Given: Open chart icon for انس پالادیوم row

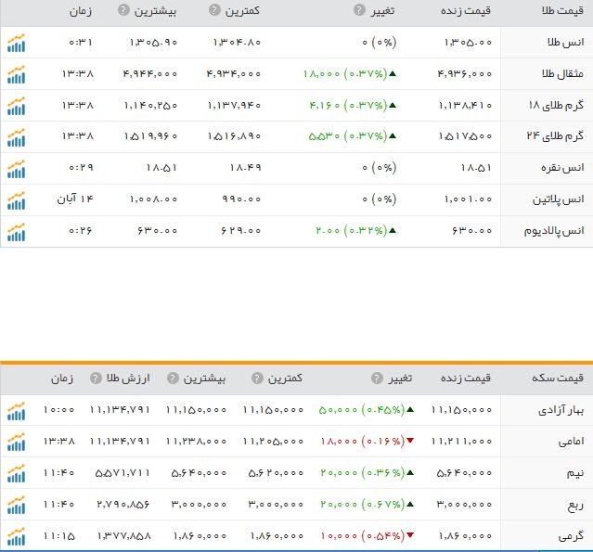Looking at the screenshot, I should point(16,231).
